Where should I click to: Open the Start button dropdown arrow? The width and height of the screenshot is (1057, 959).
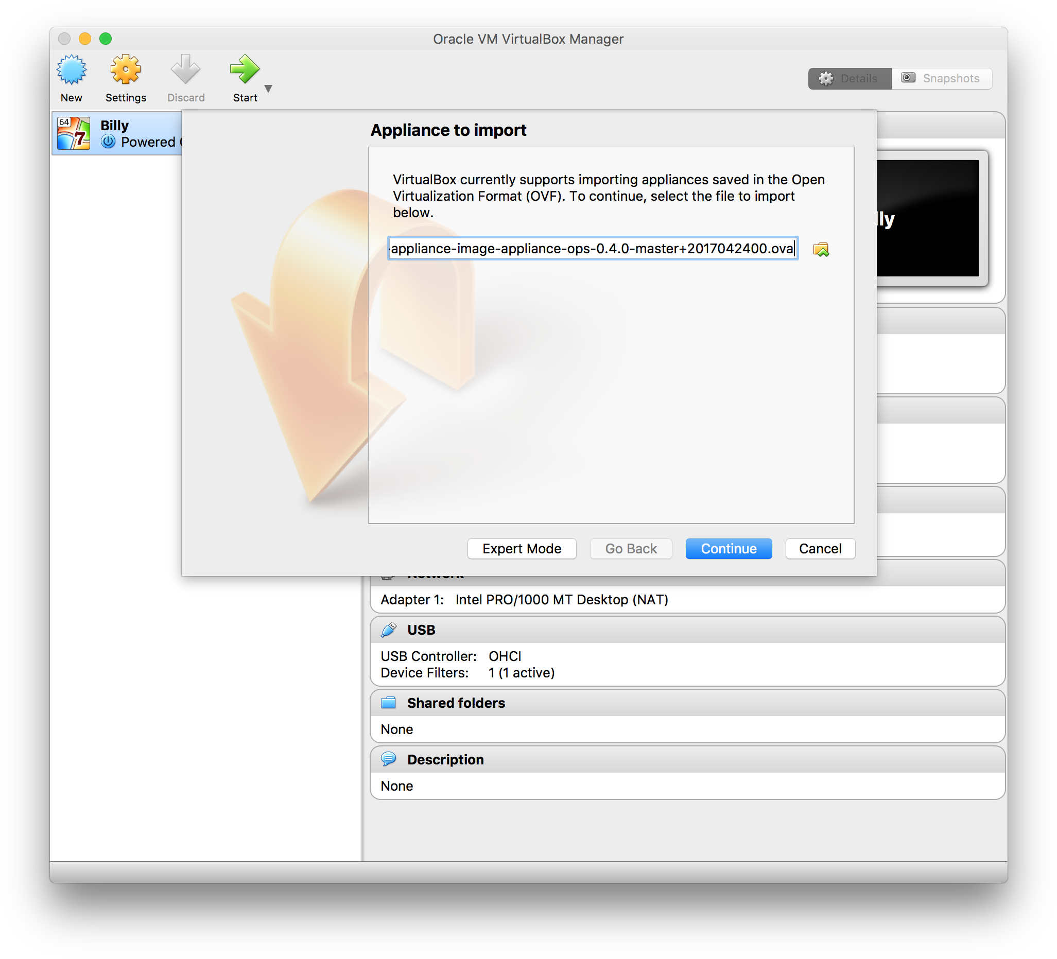click(x=268, y=89)
